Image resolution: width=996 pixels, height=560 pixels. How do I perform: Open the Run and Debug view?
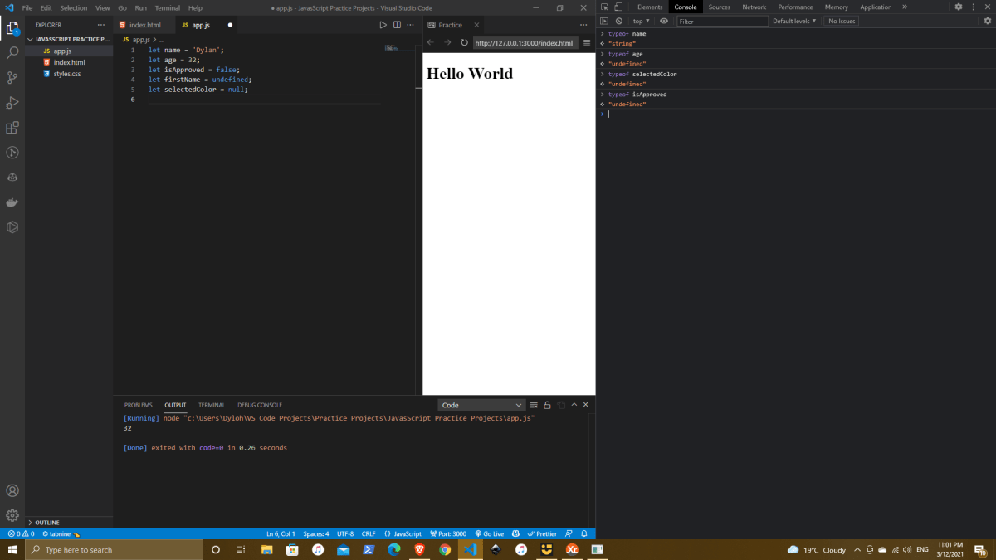coord(12,103)
